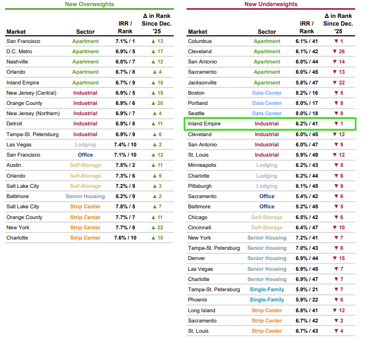Viewport: 372px width, 345px height.
Task: Select the '7.6% / 10' IRR value
Action: pos(125,238)
